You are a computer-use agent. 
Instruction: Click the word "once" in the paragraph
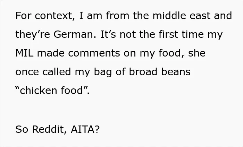tap(27, 72)
